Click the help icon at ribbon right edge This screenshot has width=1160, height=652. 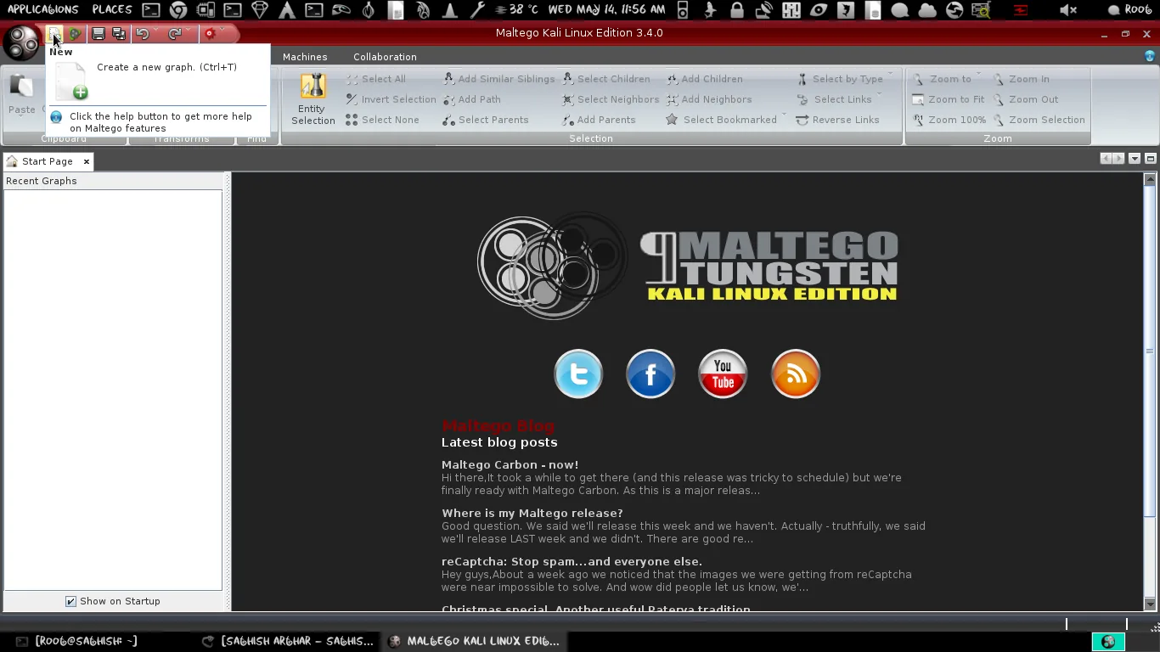point(1150,56)
